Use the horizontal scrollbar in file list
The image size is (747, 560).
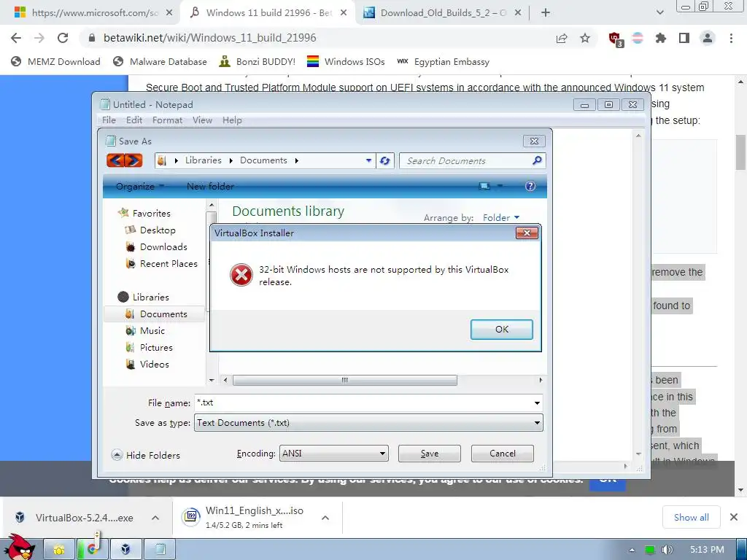(x=345, y=381)
